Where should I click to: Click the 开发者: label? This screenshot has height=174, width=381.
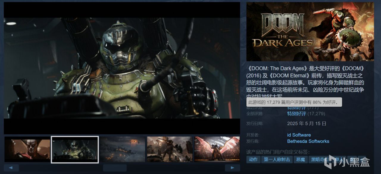tap(253, 135)
